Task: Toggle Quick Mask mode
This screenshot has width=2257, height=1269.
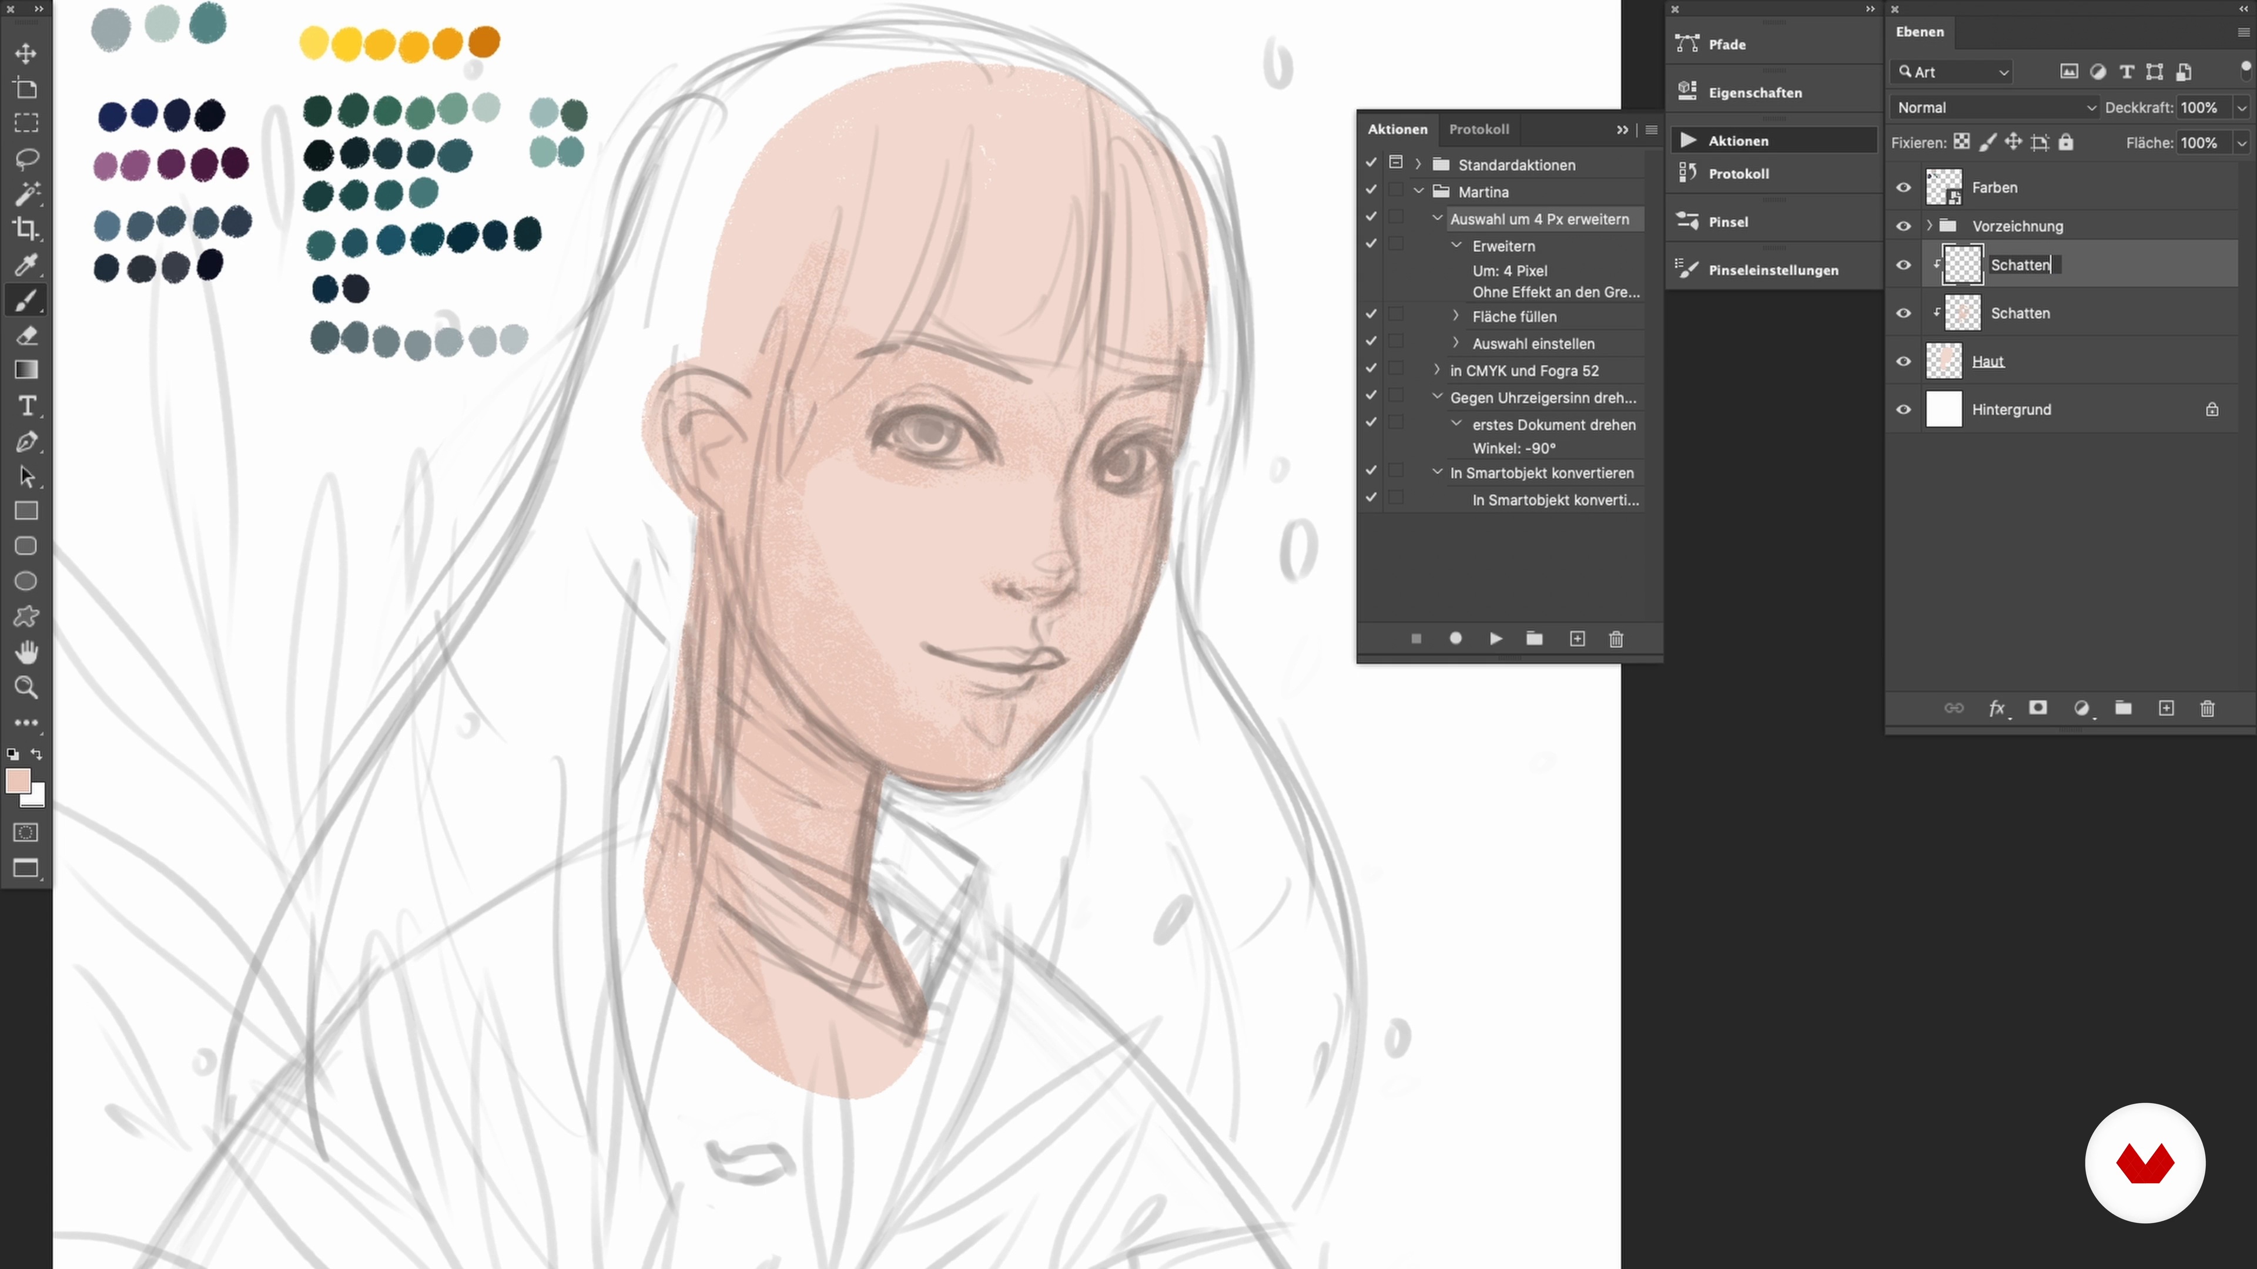Action: tap(25, 832)
